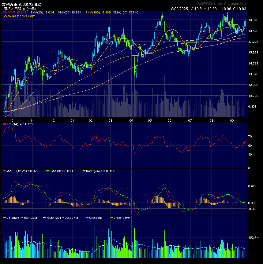Image resolution: width=263 pixels, height=264 pixels.
Task: Click the 12.098 price axis label
Action: pyautogui.click(x=253, y=85)
